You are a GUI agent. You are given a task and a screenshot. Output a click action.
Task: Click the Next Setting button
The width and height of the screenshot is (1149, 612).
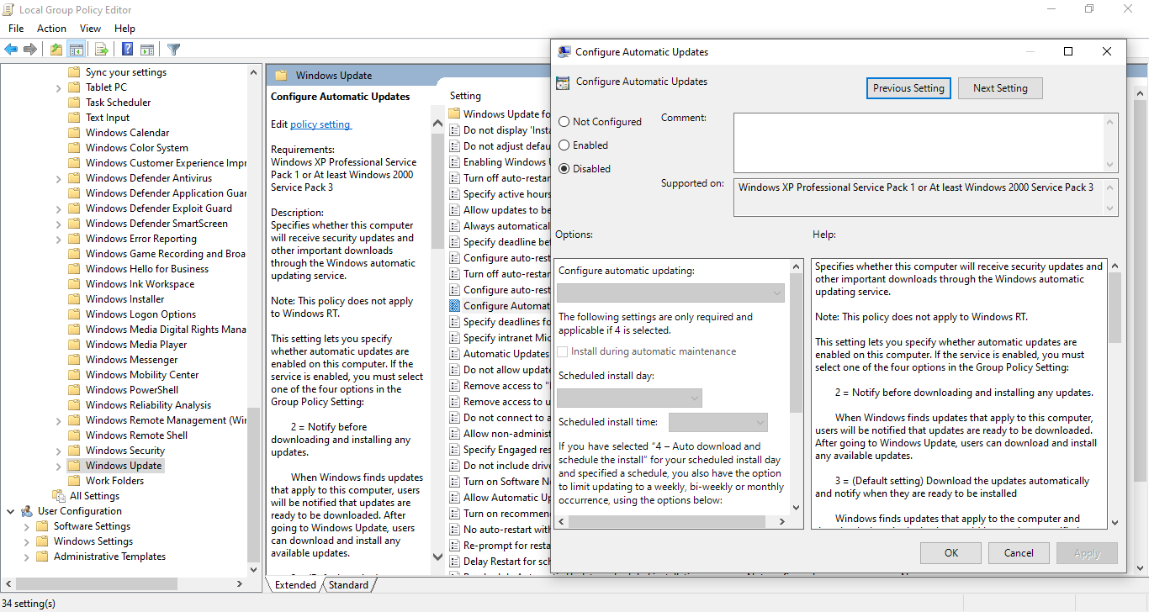click(1000, 88)
